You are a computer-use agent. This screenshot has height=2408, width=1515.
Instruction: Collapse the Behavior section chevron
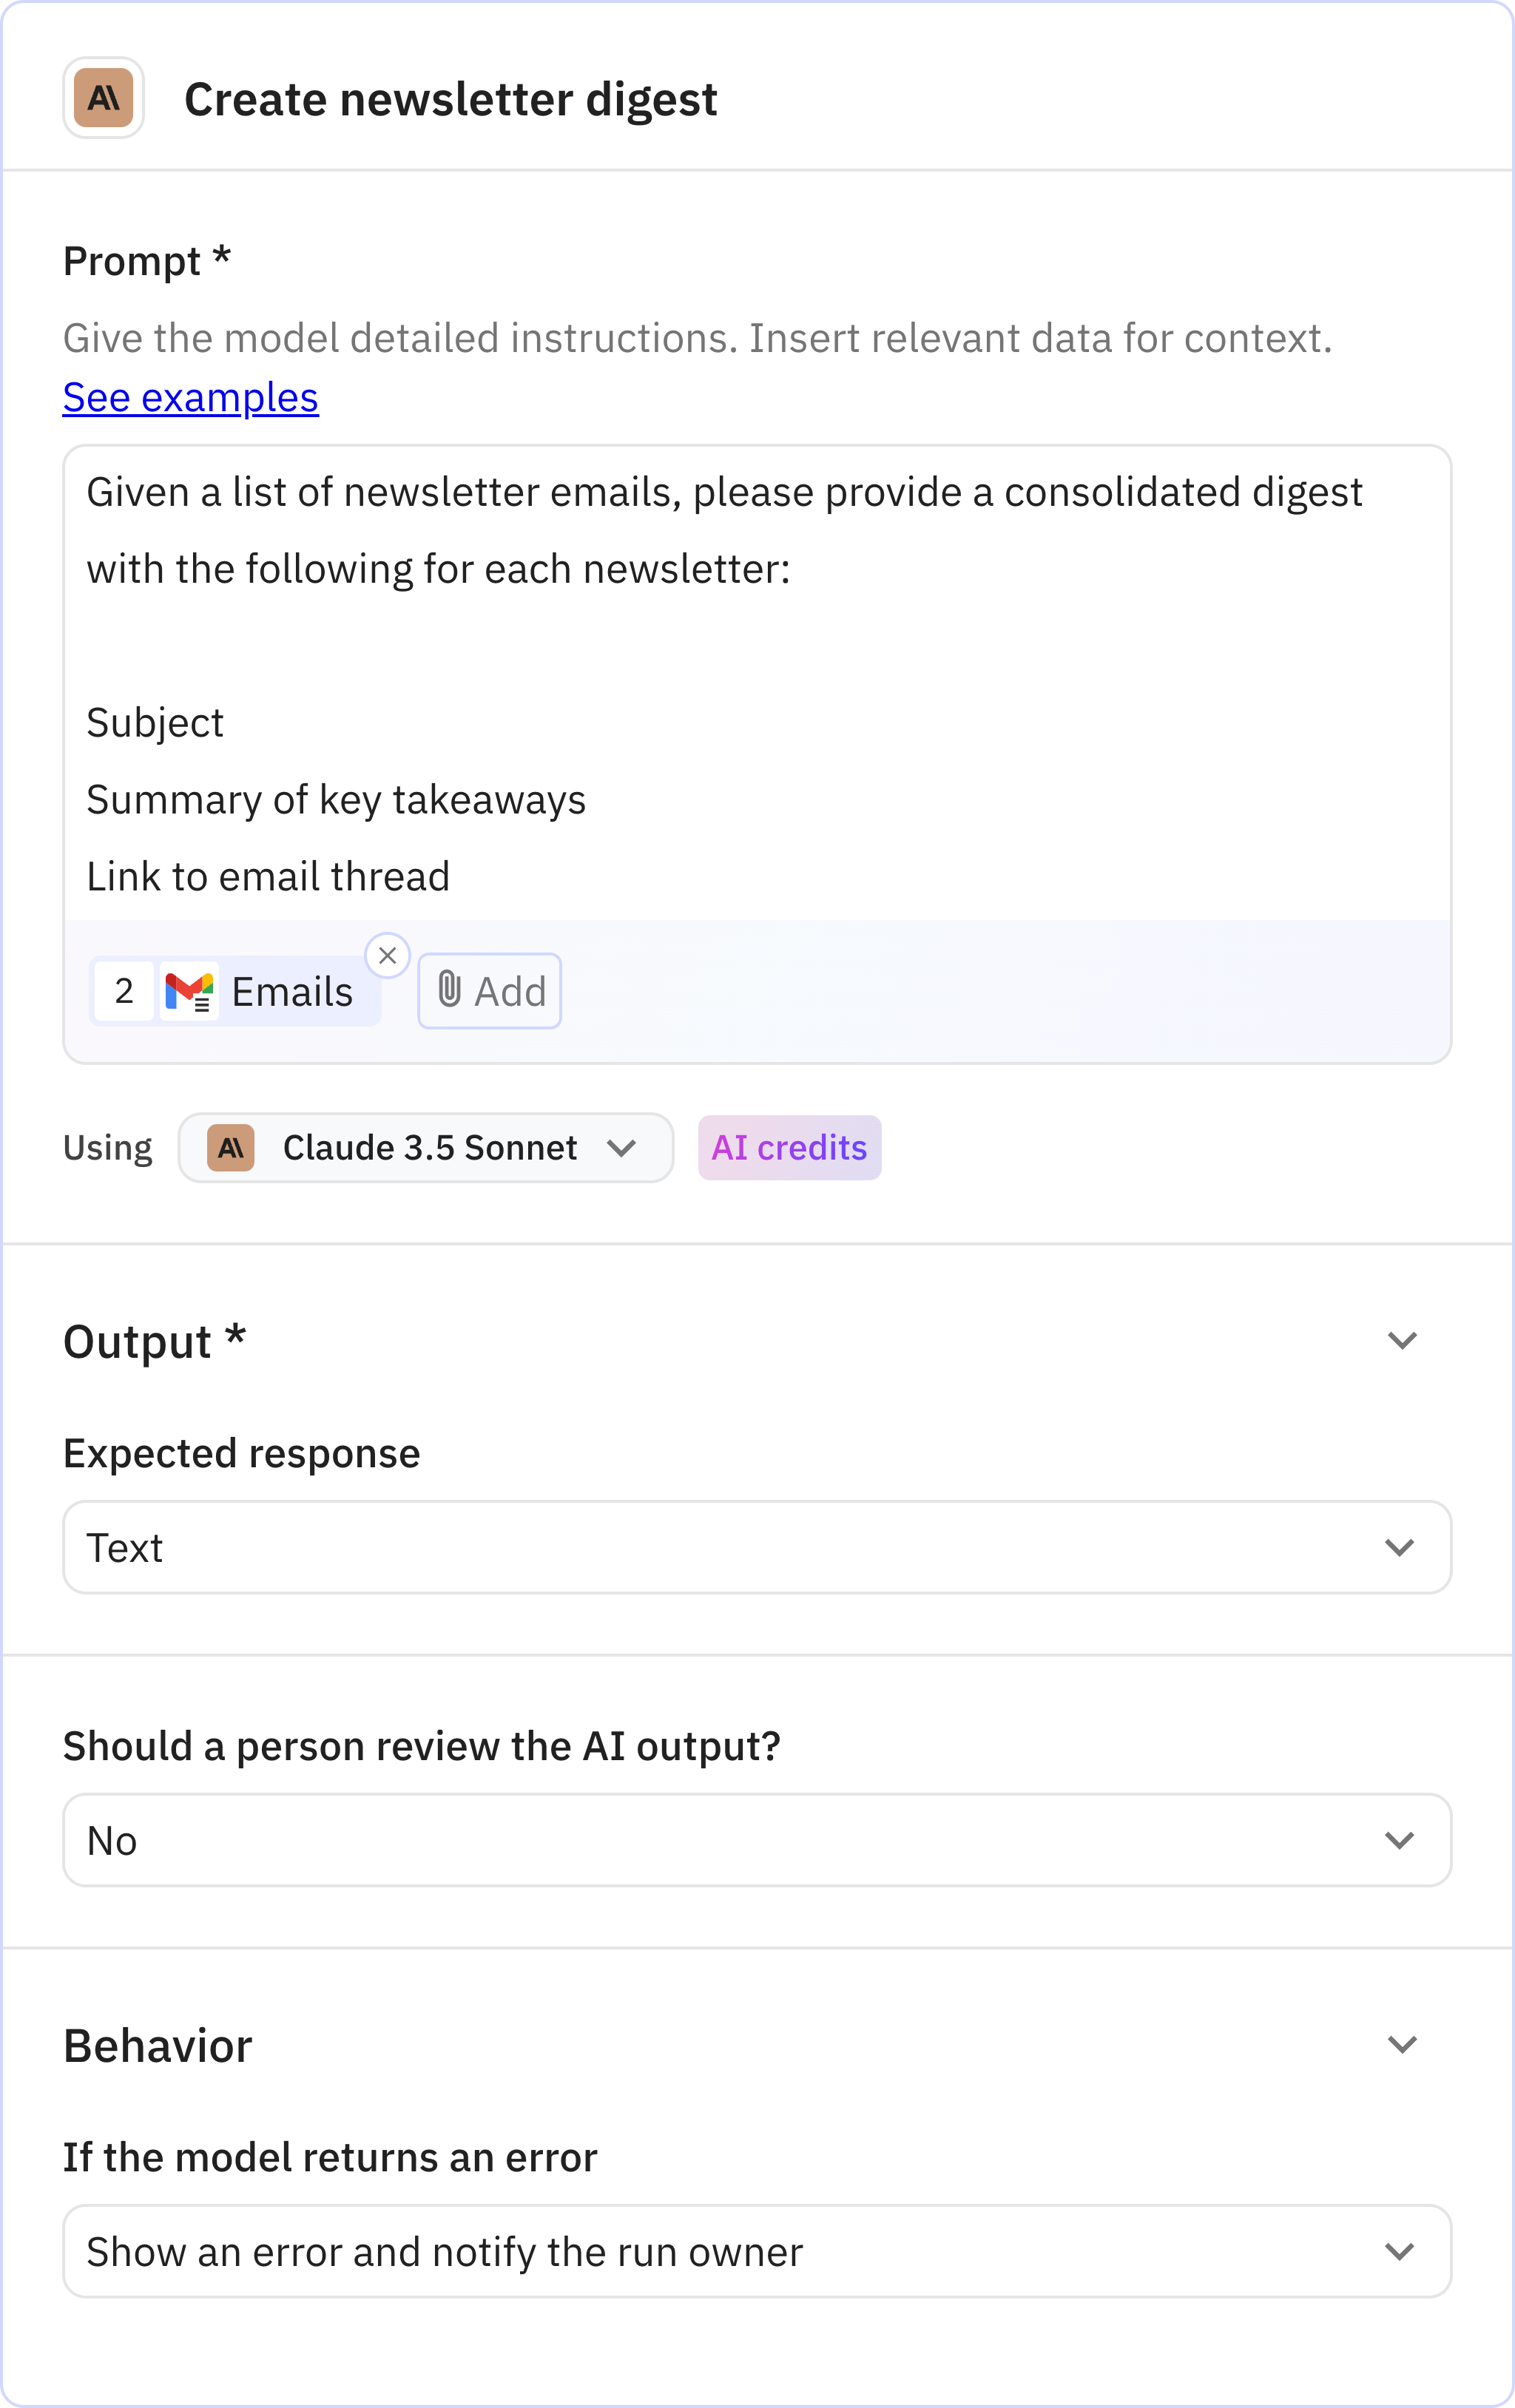pos(1402,2045)
